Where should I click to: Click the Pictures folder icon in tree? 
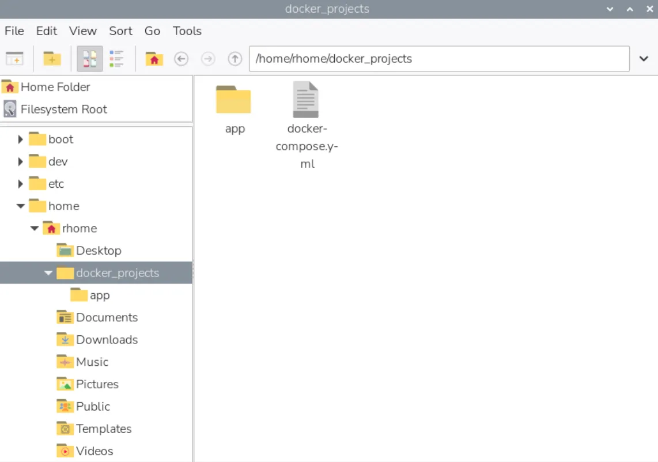coord(65,384)
